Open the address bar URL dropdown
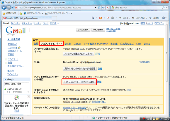Screen dimensions: 170x121 (x=96, y=8)
